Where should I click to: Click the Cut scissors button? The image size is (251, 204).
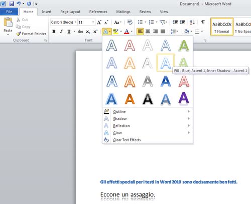tap(22, 20)
